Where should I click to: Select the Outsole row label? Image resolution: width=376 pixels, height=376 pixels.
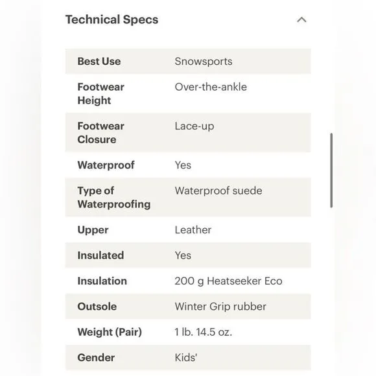pyautogui.click(x=97, y=307)
